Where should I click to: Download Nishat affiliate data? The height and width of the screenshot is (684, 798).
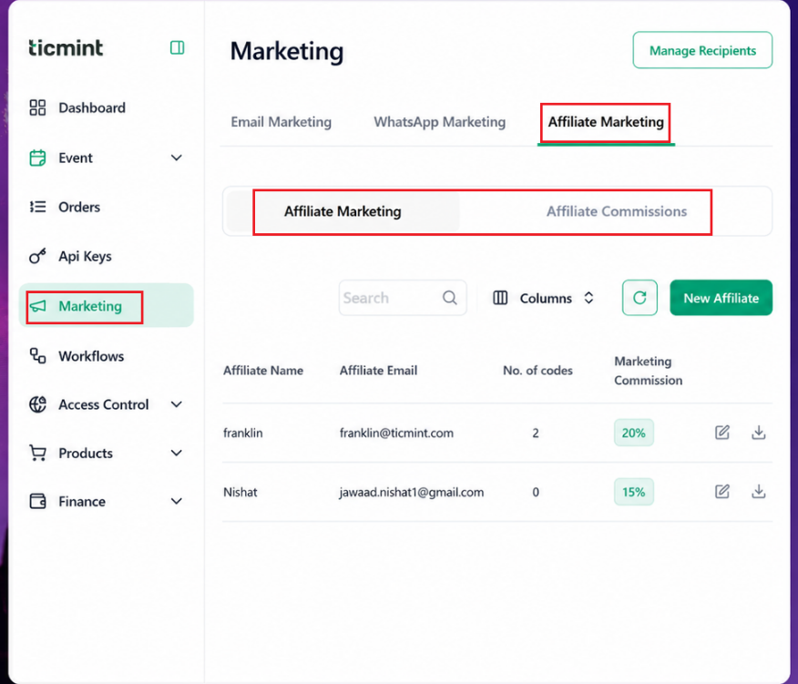758,492
